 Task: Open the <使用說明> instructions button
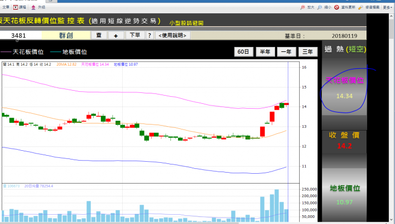click(173, 35)
